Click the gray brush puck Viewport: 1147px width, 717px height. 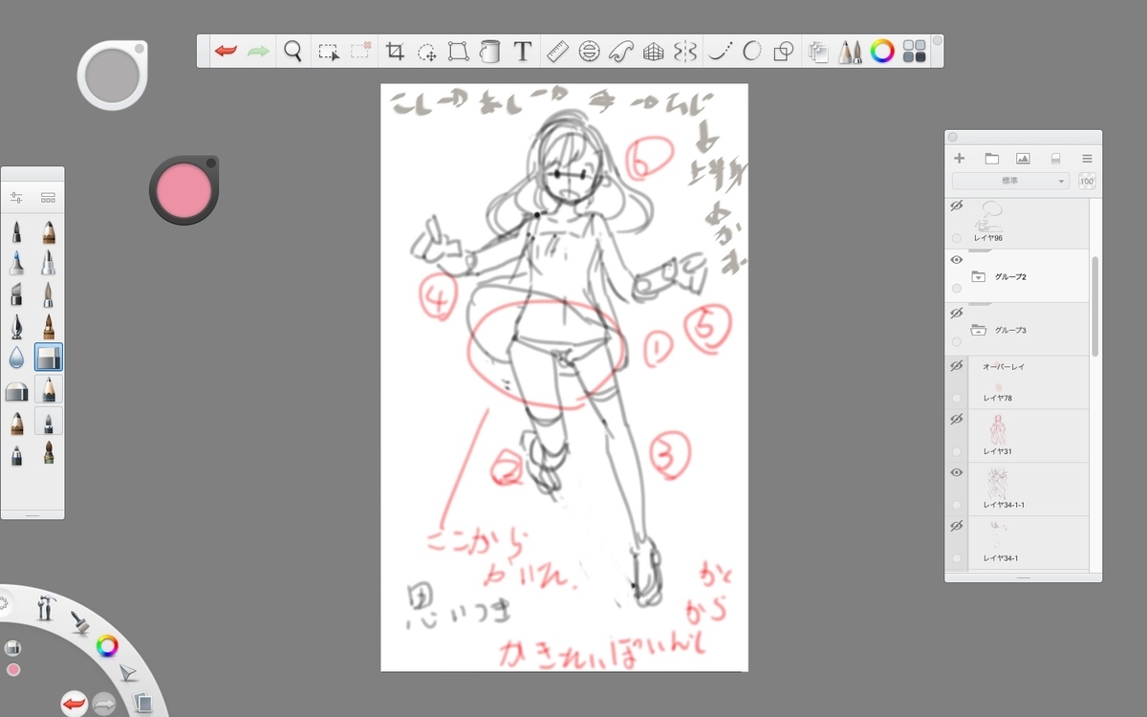pos(112,74)
